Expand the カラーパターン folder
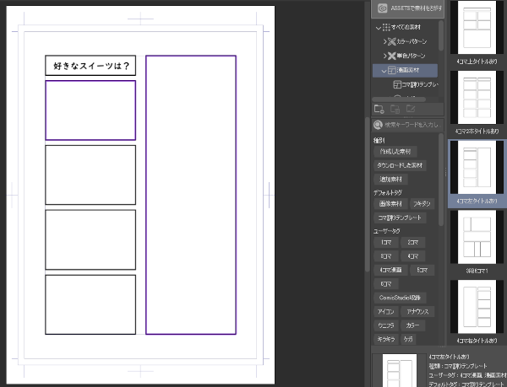This screenshot has width=507, height=387. [384, 41]
